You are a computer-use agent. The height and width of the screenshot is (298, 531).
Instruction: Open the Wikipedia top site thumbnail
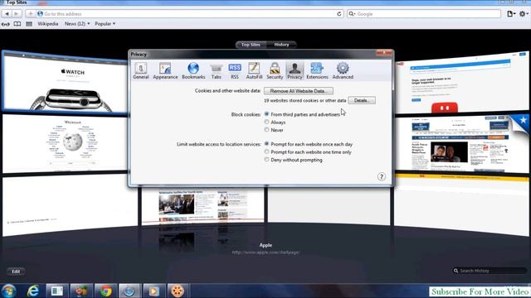click(65, 143)
